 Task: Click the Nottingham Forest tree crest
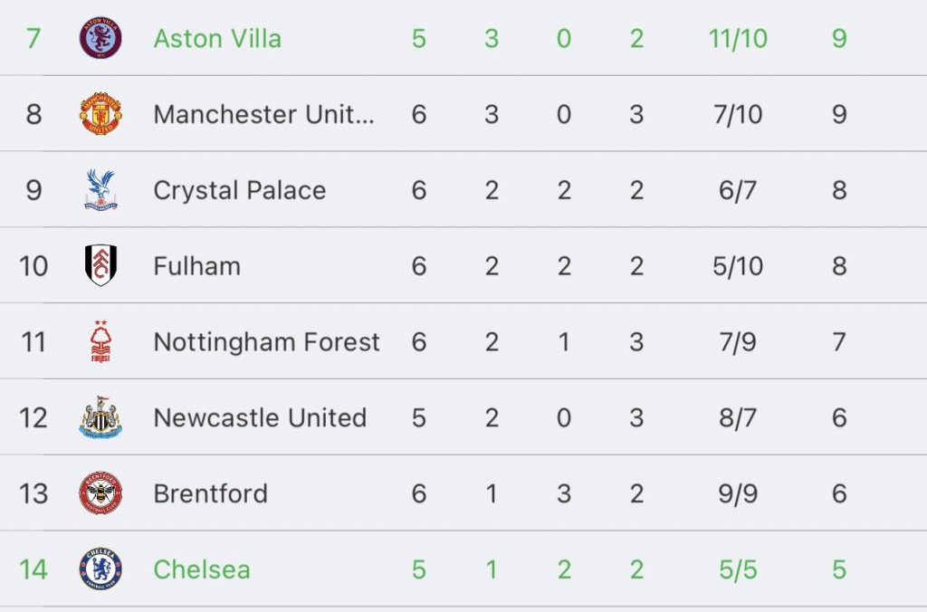(100, 342)
